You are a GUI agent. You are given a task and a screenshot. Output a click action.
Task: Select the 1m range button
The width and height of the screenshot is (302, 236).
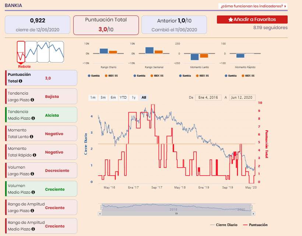[x=93, y=98]
